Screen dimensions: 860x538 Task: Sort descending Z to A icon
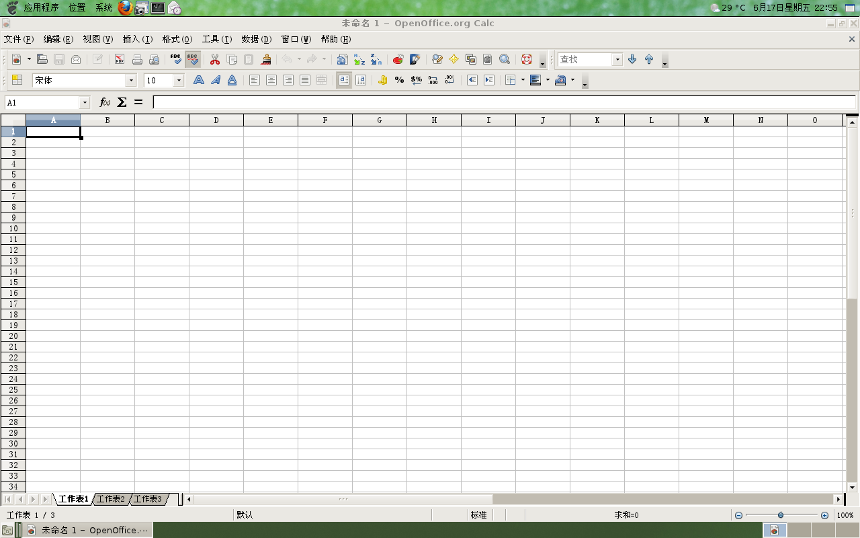click(x=376, y=59)
